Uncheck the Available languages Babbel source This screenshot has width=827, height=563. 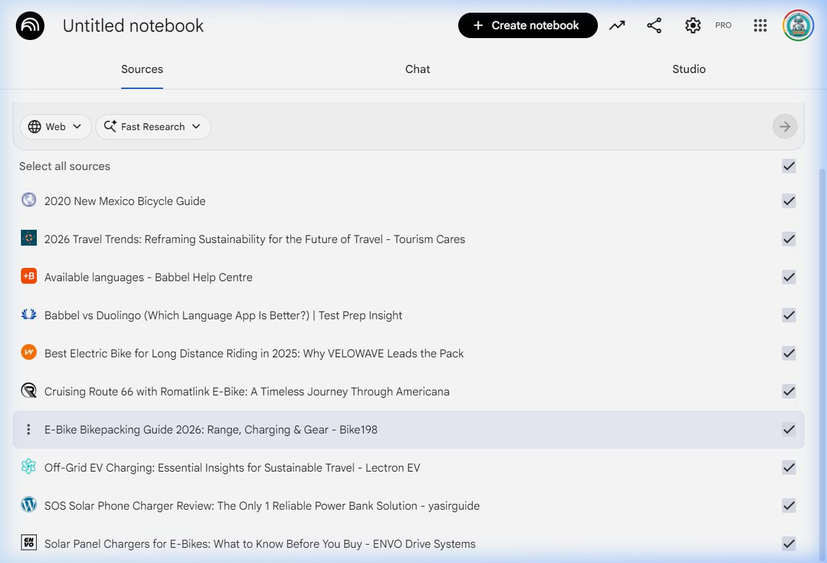click(x=788, y=277)
